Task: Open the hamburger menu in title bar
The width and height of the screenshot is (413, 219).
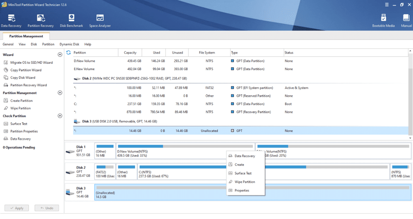Action: pos(387,5)
